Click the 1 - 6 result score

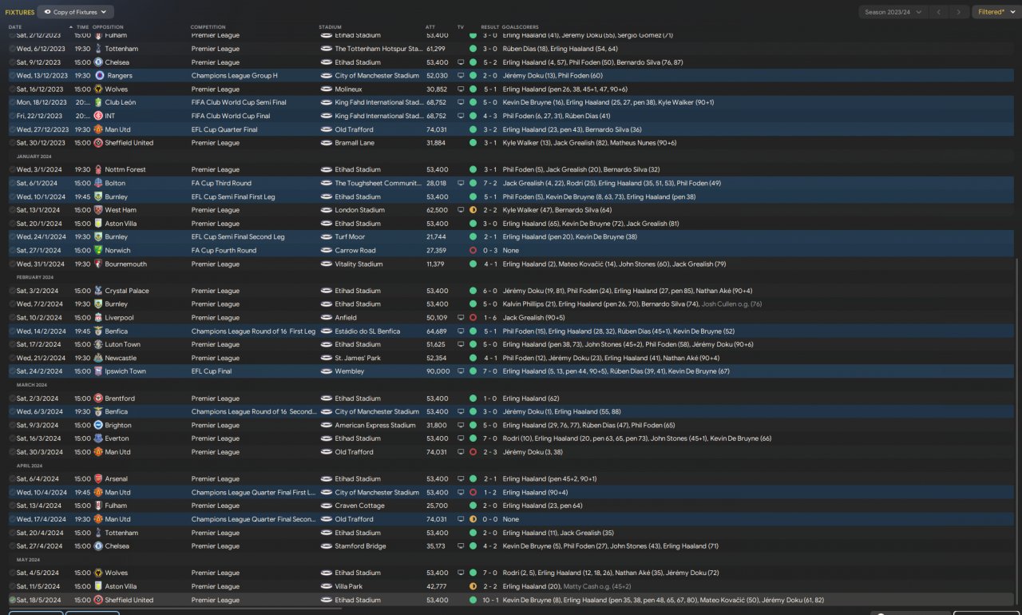pyautogui.click(x=489, y=318)
